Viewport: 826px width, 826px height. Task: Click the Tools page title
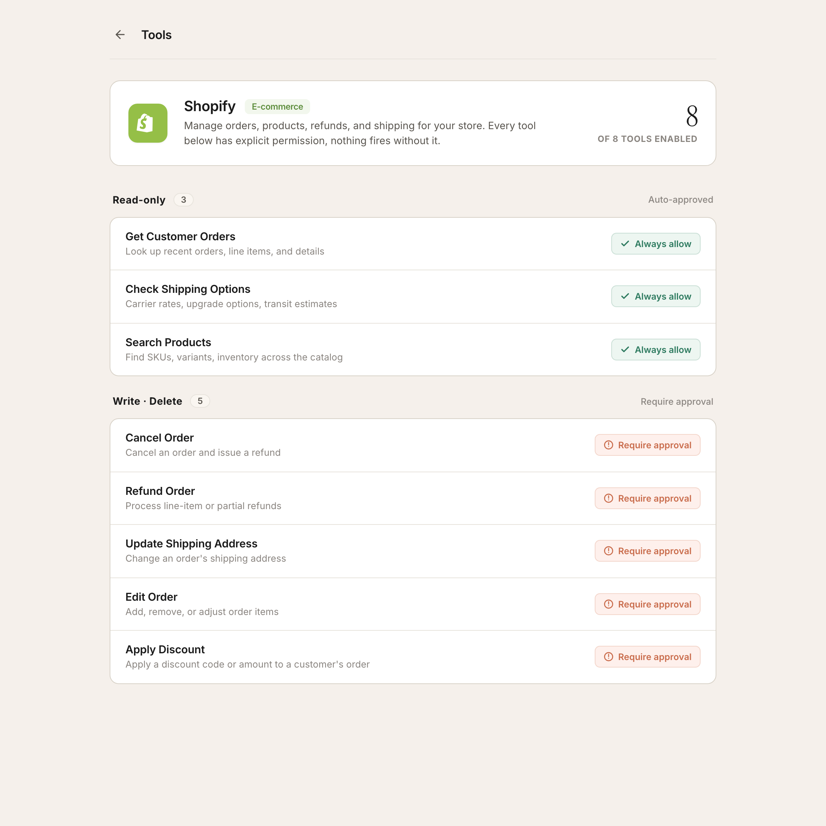tap(157, 35)
